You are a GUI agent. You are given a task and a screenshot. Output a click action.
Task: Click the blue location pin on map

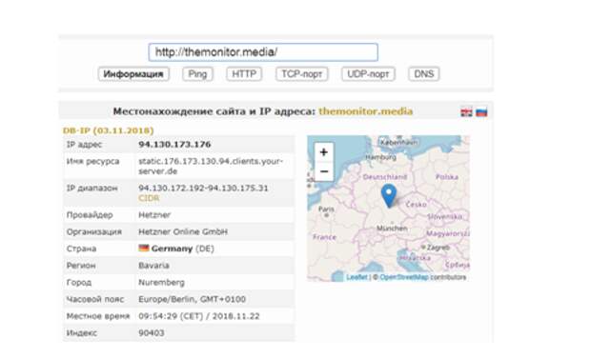point(389,195)
